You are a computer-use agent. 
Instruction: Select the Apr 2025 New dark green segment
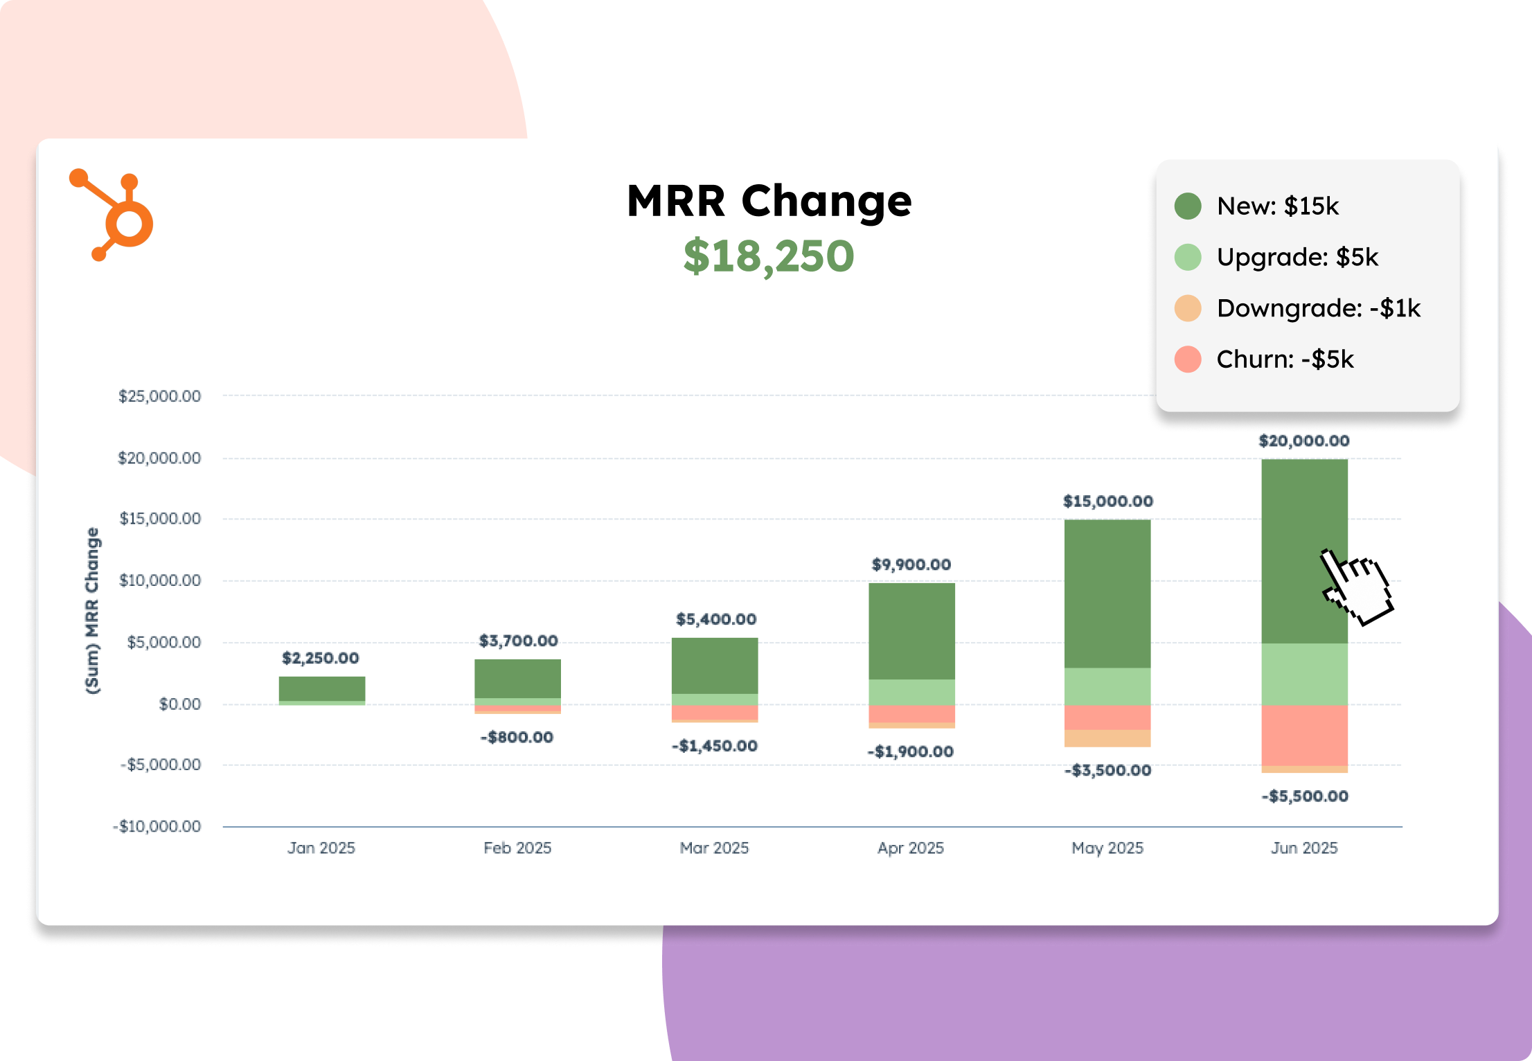tap(911, 631)
